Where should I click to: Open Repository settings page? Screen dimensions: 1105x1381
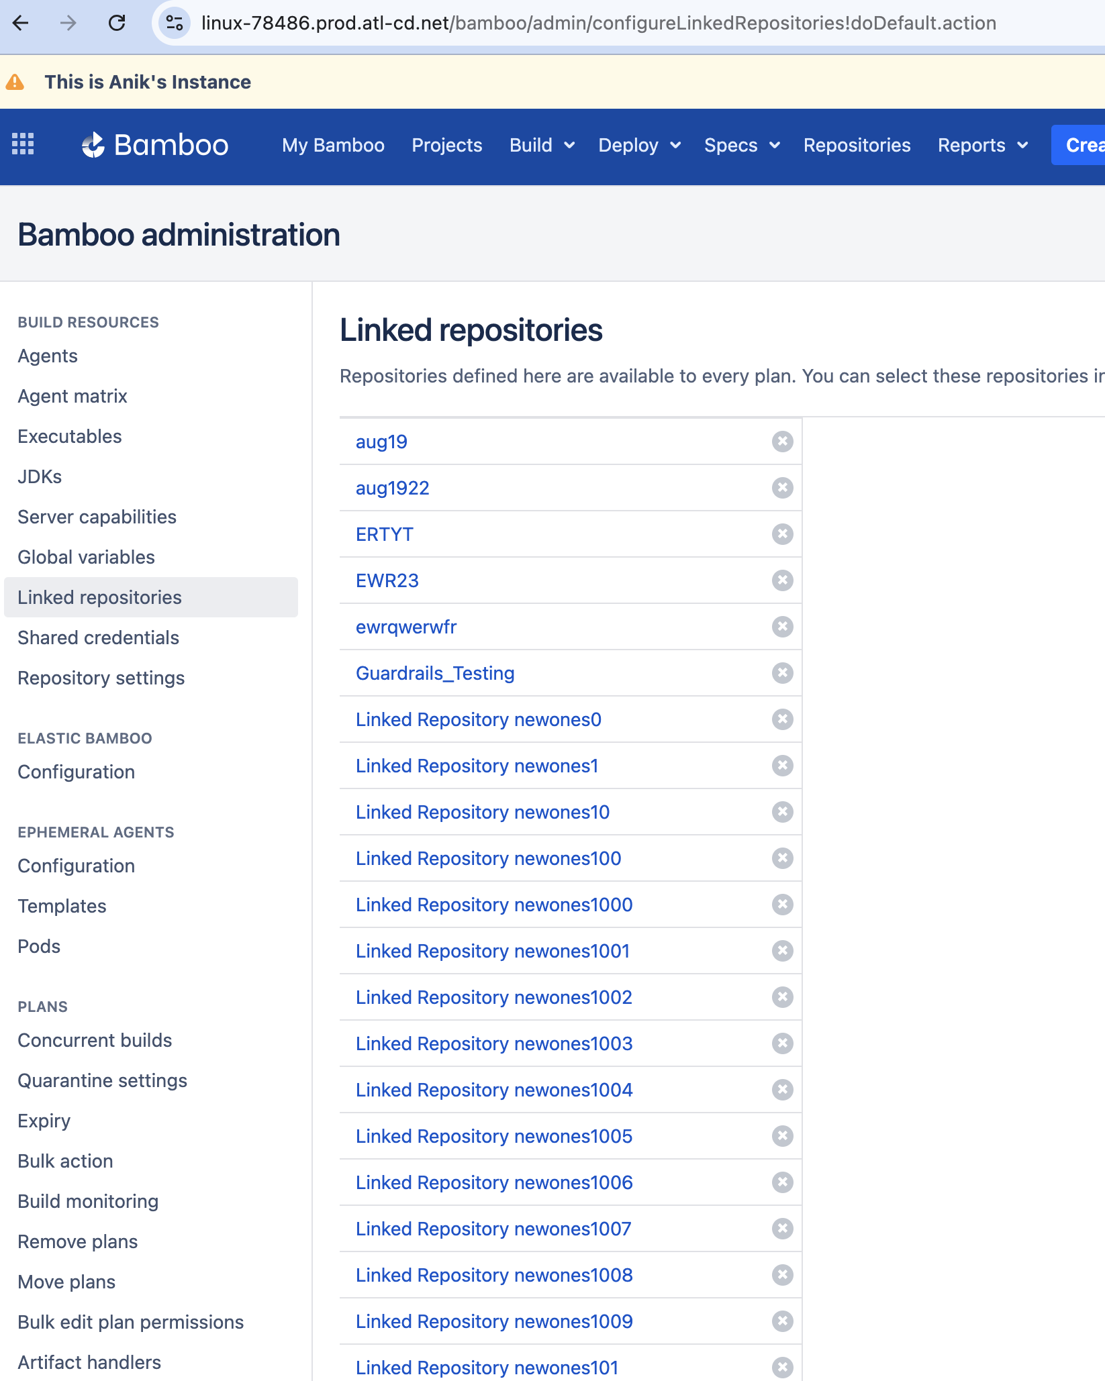(101, 678)
